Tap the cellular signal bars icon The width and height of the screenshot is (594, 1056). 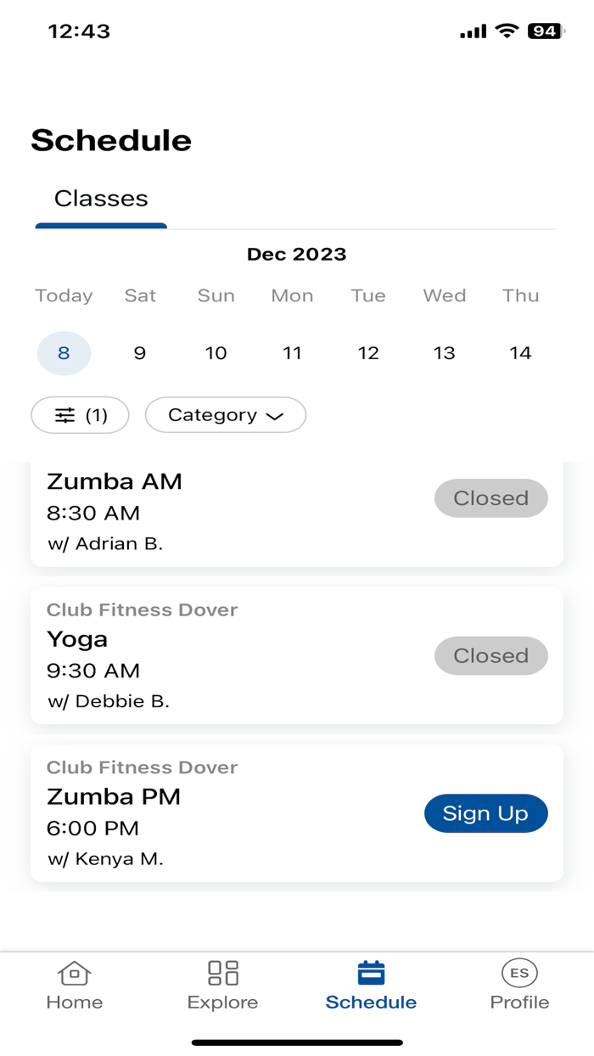pyautogui.click(x=473, y=31)
